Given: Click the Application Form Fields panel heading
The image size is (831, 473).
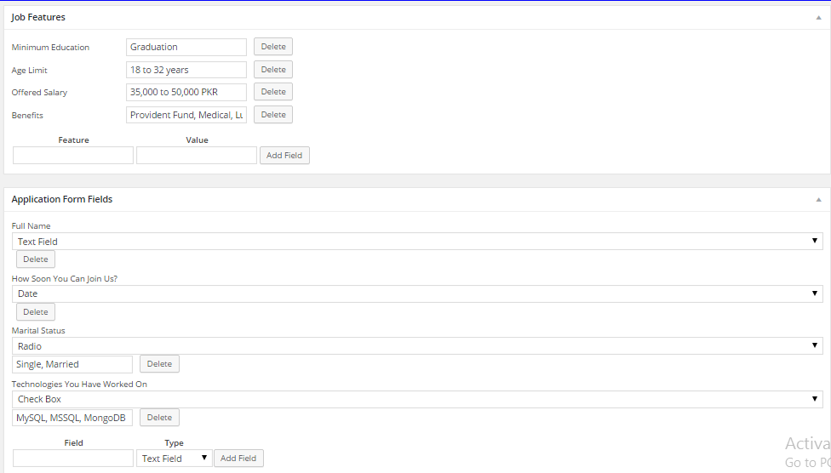Looking at the screenshot, I should [62, 199].
